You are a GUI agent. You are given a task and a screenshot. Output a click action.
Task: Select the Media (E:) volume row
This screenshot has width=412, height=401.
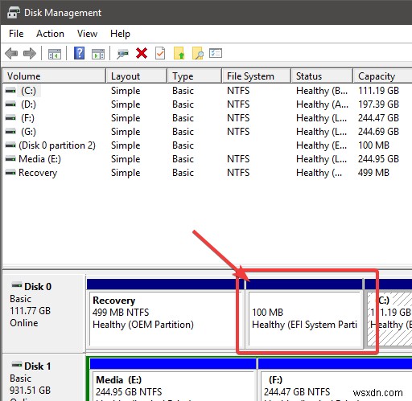(x=207, y=159)
